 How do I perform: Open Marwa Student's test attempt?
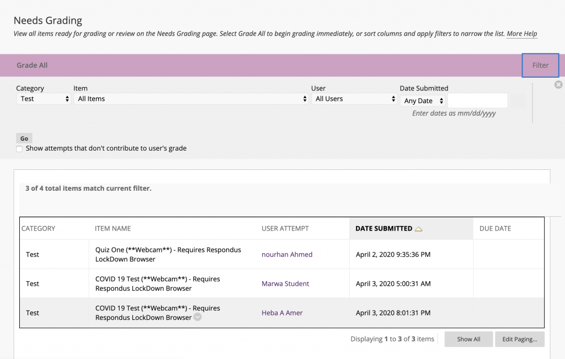285,283
